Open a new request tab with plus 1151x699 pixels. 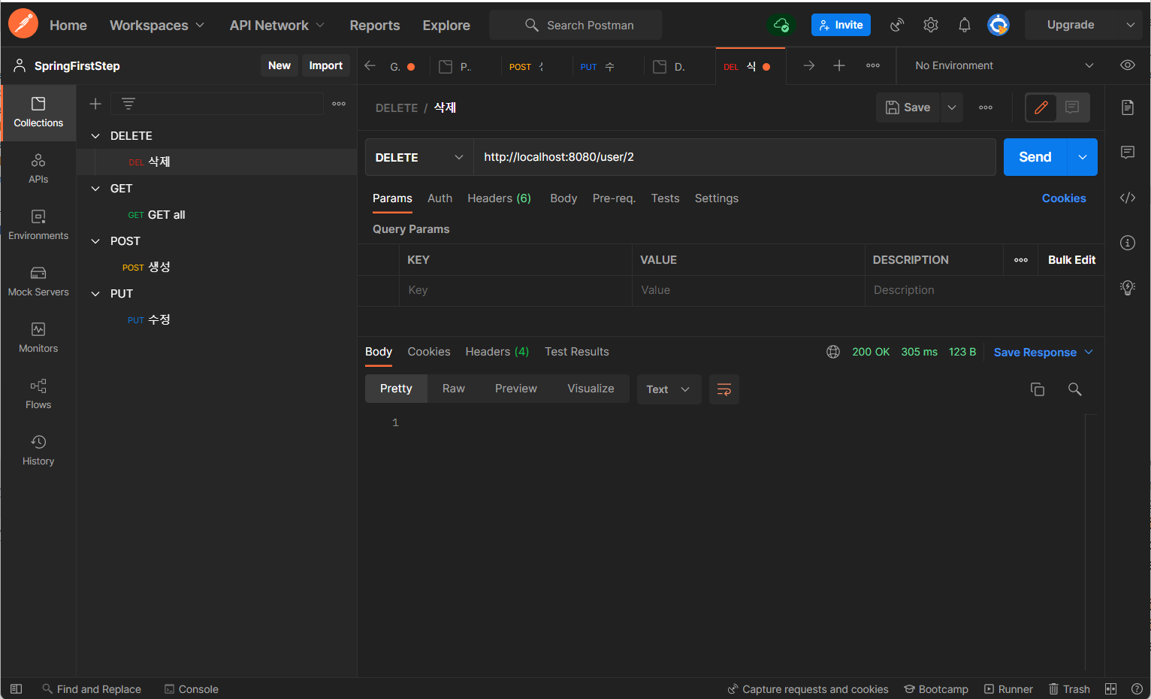(839, 66)
